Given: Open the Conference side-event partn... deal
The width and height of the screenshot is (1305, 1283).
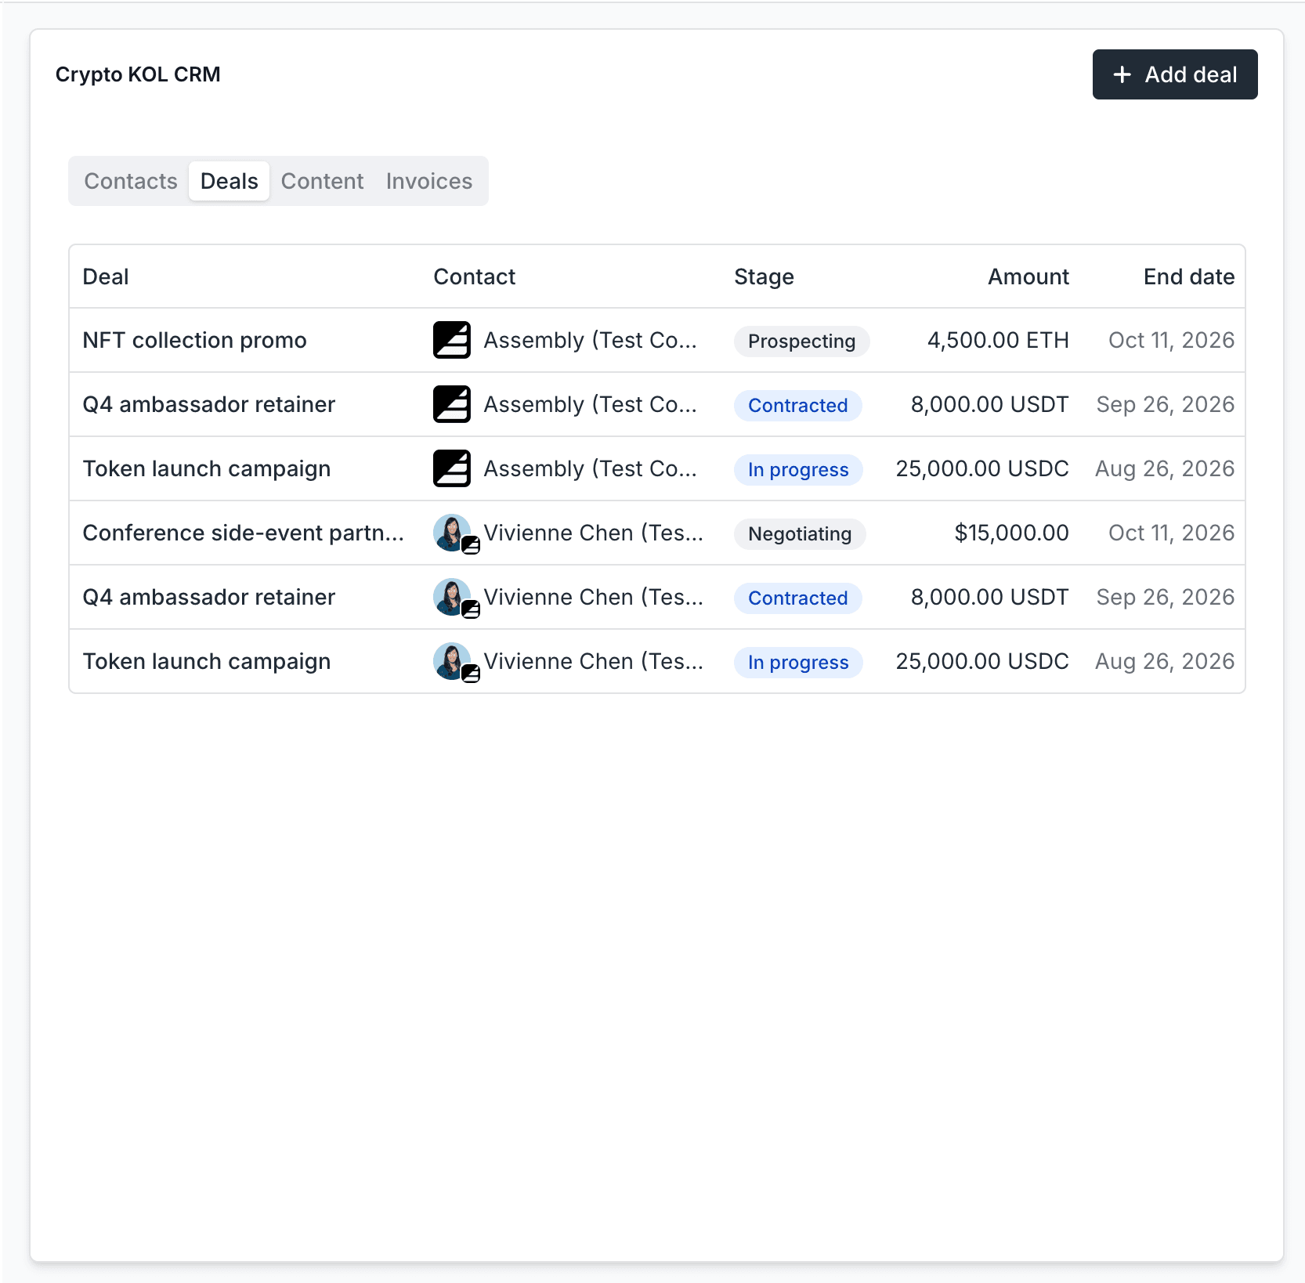Looking at the screenshot, I should (x=244, y=533).
